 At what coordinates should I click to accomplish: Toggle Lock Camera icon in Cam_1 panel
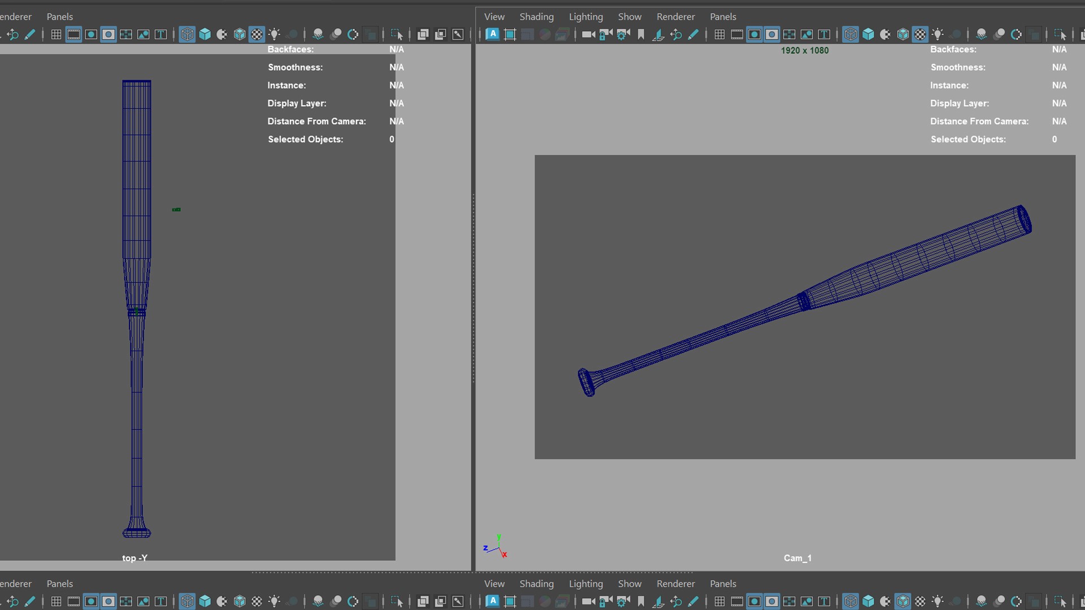click(x=605, y=34)
